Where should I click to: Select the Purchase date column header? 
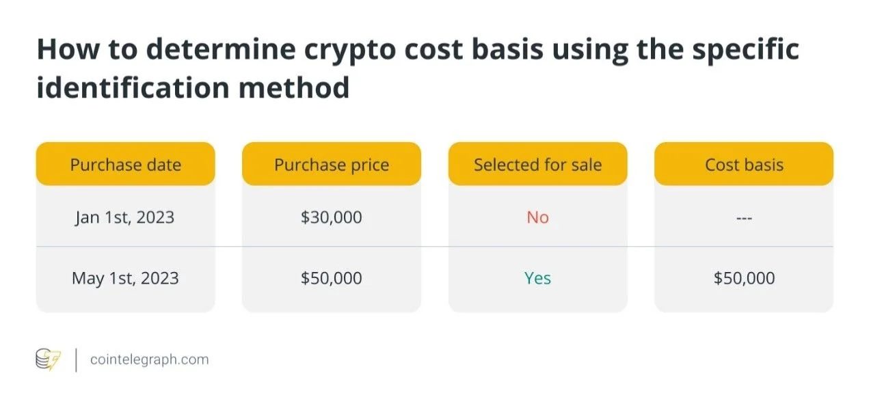126,164
